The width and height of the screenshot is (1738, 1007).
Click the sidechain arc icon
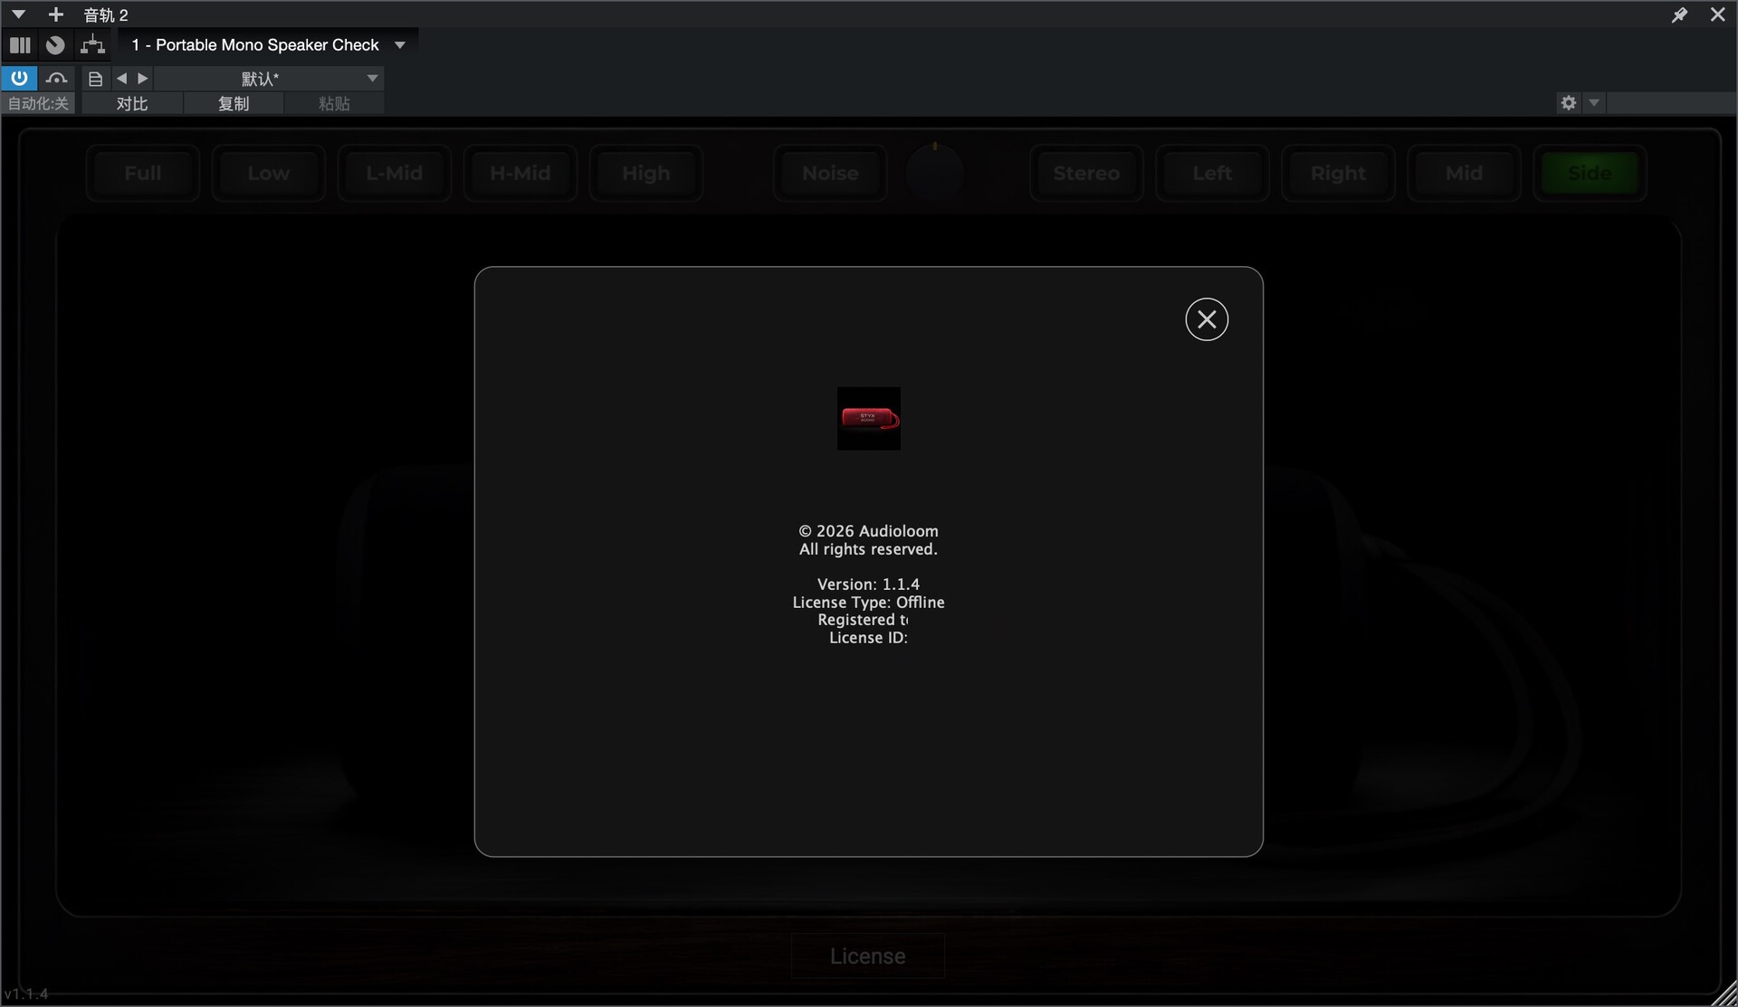click(x=56, y=78)
